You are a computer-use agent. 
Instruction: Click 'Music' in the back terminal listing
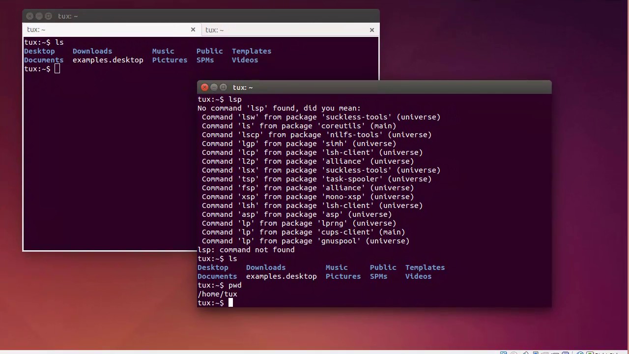point(163,51)
